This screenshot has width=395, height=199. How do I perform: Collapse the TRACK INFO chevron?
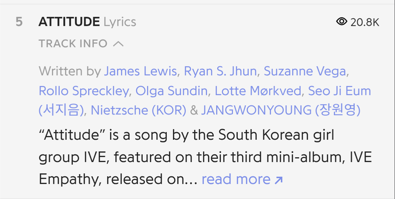click(118, 44)
